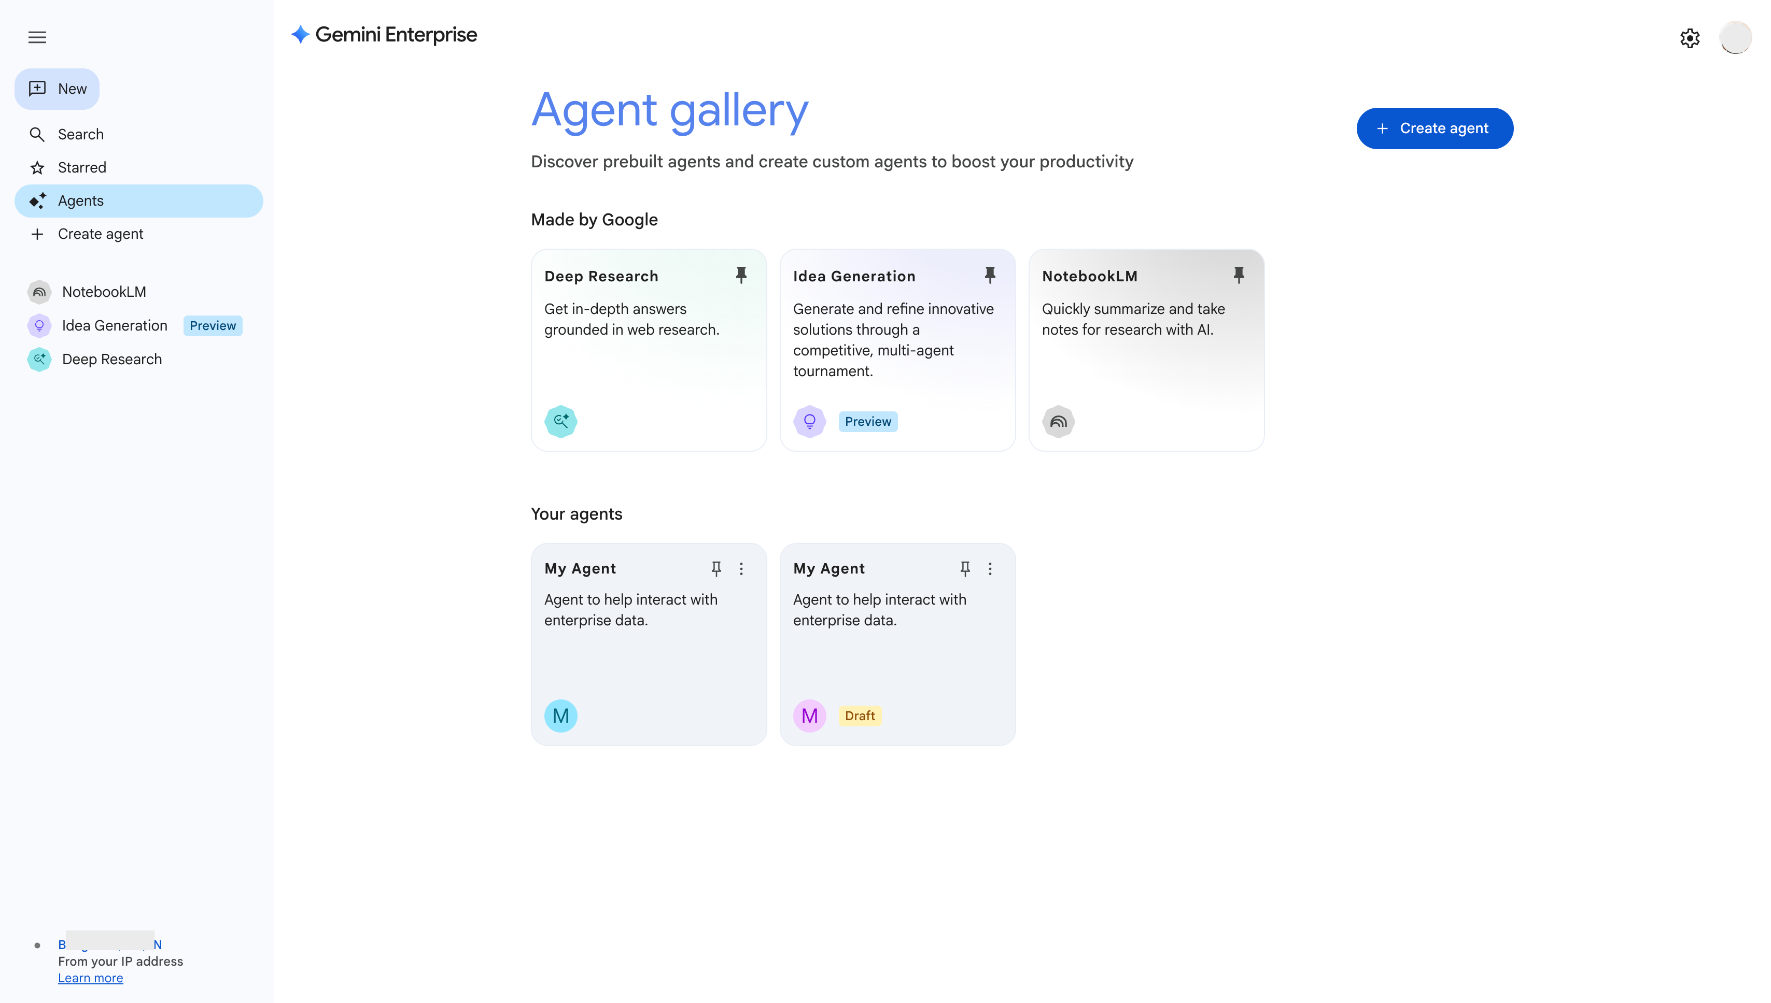The height and width of the screenshot is (1003, 1771).
Task: Open NotebookLM from the sidebar icon
Action: (x=38, y=291)
